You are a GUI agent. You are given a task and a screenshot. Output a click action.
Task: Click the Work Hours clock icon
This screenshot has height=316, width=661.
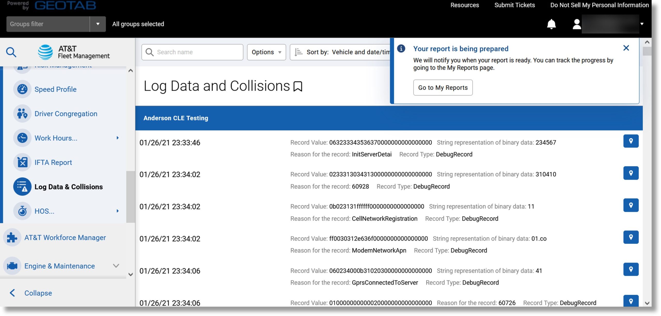coord(22,138)
